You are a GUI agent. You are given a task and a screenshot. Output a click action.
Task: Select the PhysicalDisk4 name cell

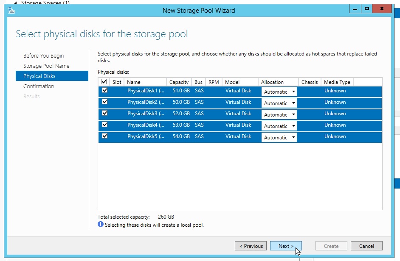[x=146, y=125]
